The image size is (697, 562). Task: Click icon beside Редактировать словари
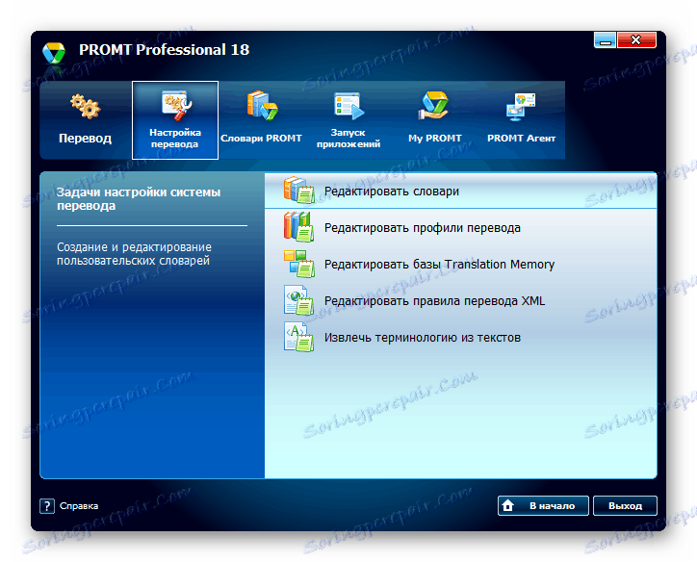point(299,191)
